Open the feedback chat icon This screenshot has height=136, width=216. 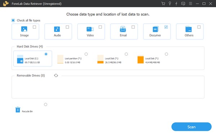pos(183,4)
